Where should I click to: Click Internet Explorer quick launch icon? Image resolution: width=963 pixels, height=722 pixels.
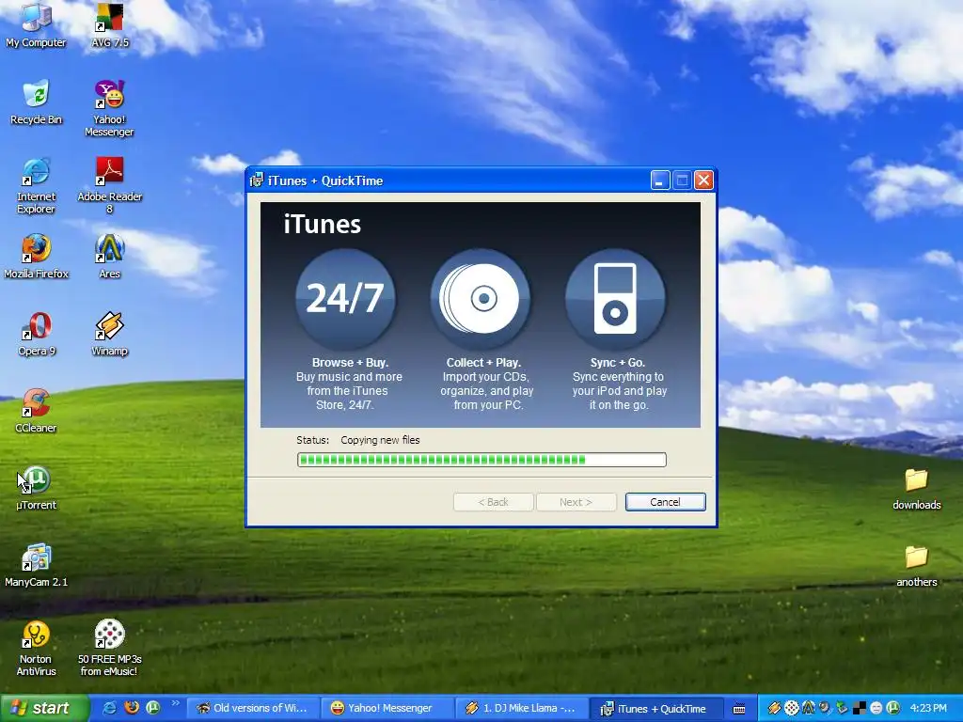[x=110, y=708]
